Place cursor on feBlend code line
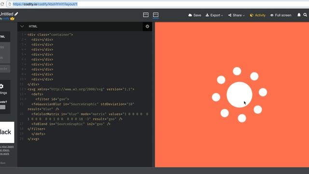309x174 pixels. [71, 124]
